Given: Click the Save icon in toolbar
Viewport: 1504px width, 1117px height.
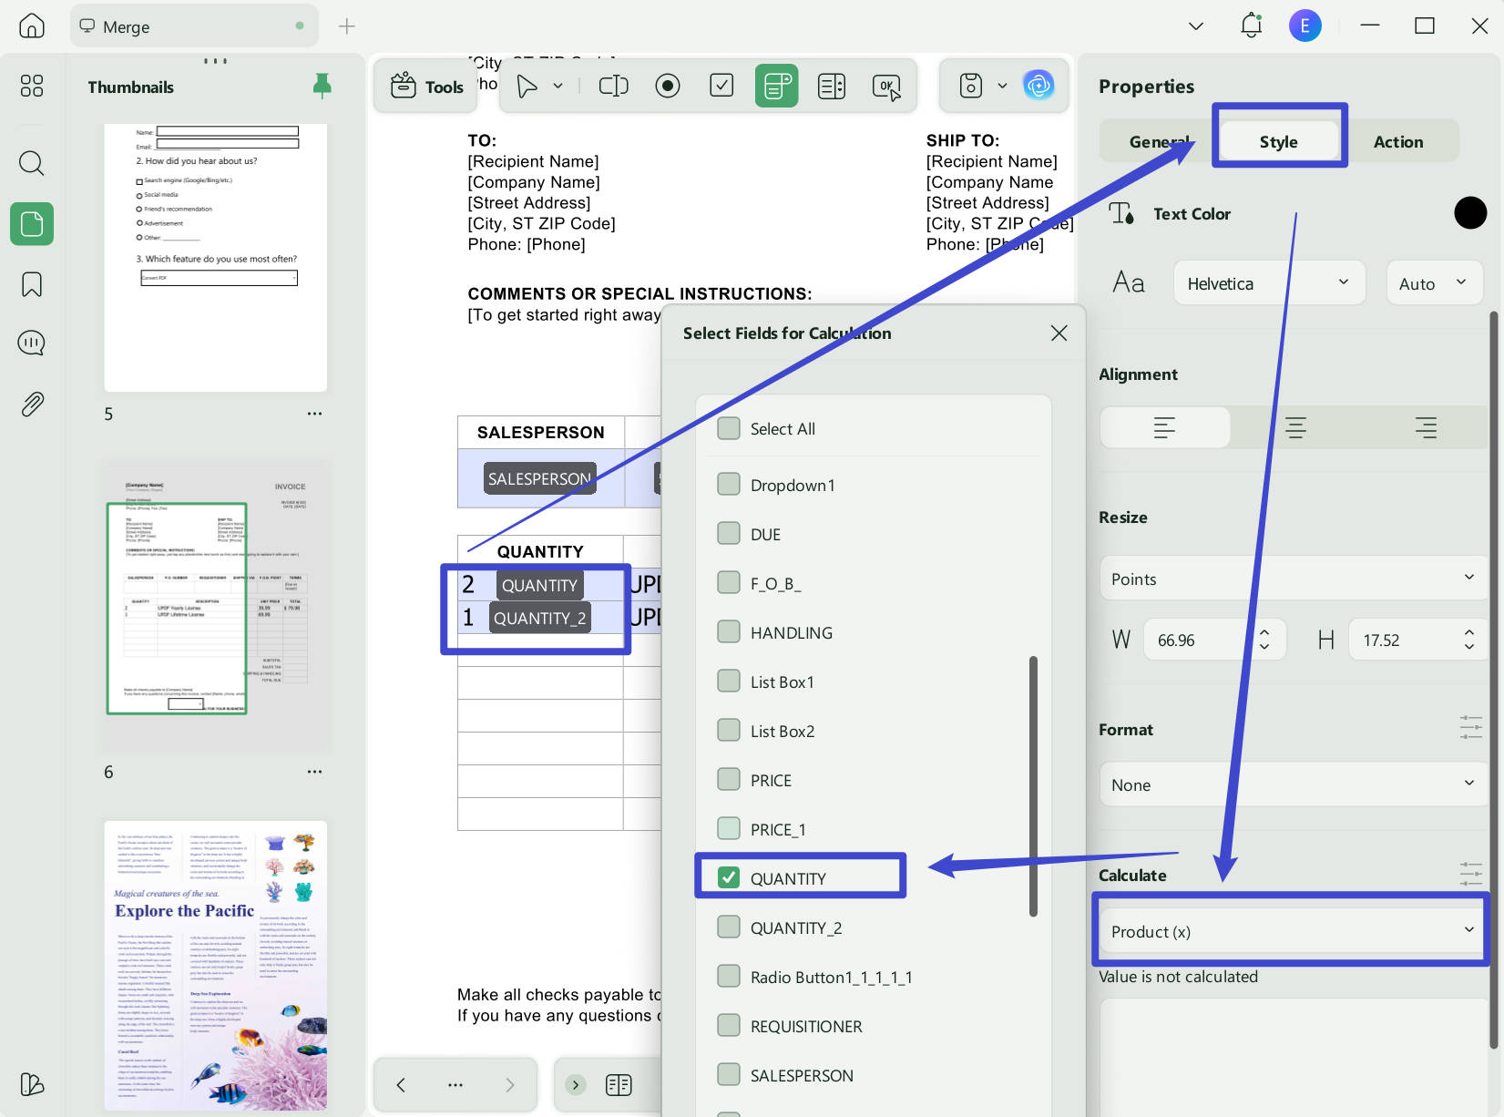Looking at the screenshot, I should pyautogui.click(x=971, y=86).
